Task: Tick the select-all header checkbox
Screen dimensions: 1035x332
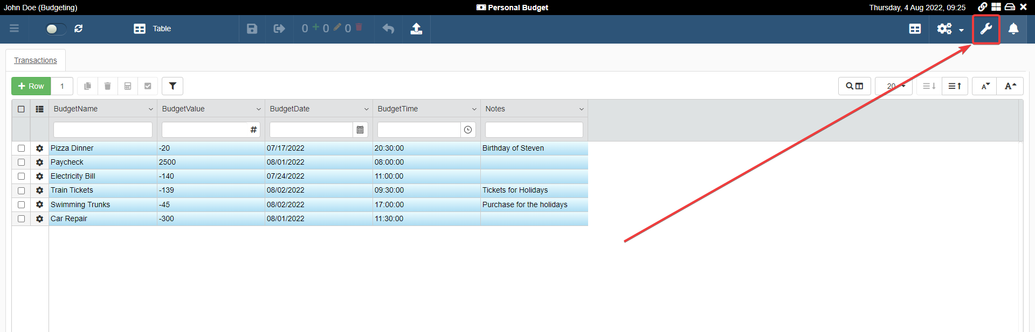Action: click(22, 109)
